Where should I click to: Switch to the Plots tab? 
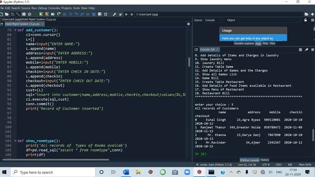click(x=265, y=44)
